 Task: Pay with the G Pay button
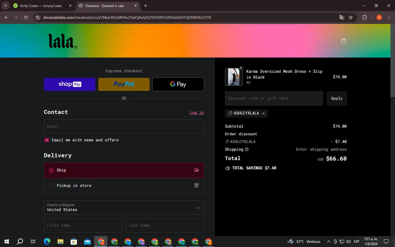pyautogui.click(x=178, y=84)
